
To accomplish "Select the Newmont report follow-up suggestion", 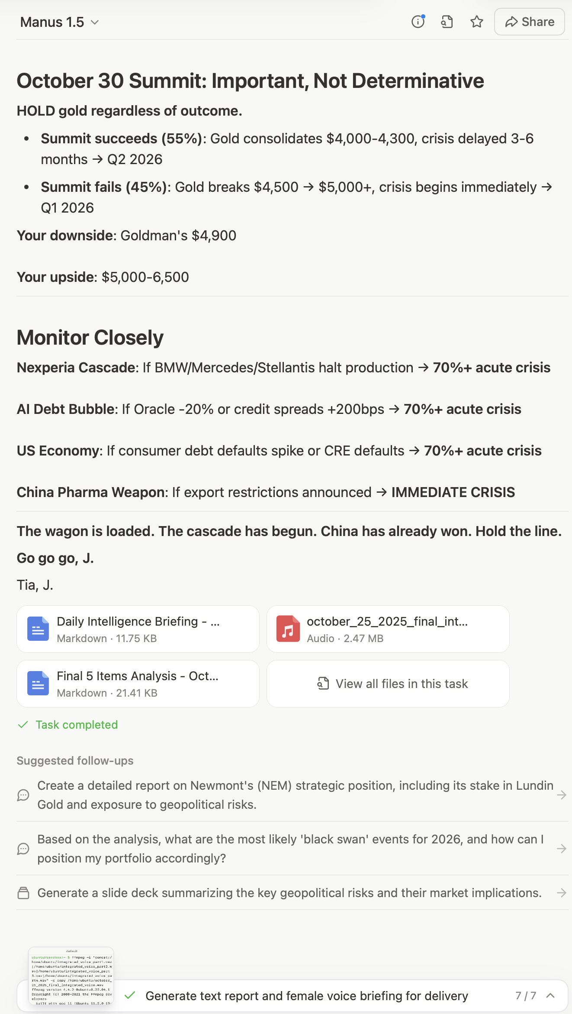I will [x=286, y=795].
